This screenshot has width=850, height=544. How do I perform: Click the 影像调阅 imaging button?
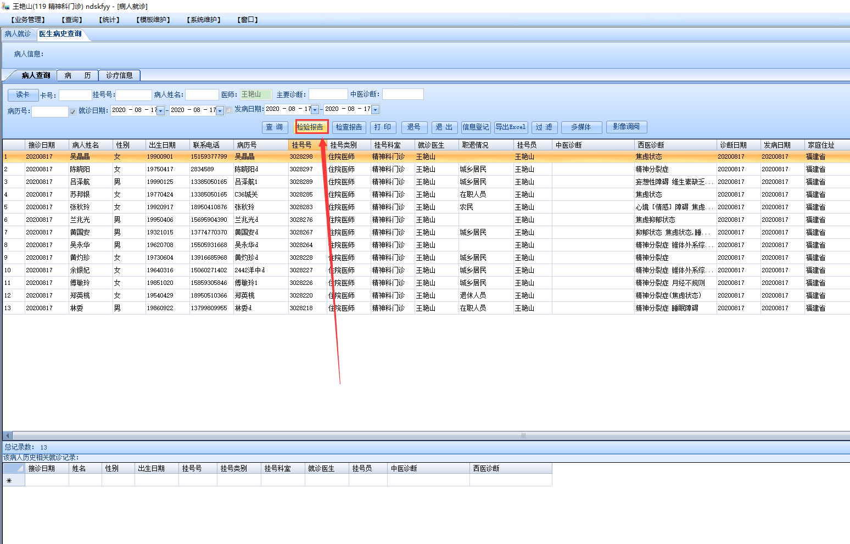click(627, 127)
